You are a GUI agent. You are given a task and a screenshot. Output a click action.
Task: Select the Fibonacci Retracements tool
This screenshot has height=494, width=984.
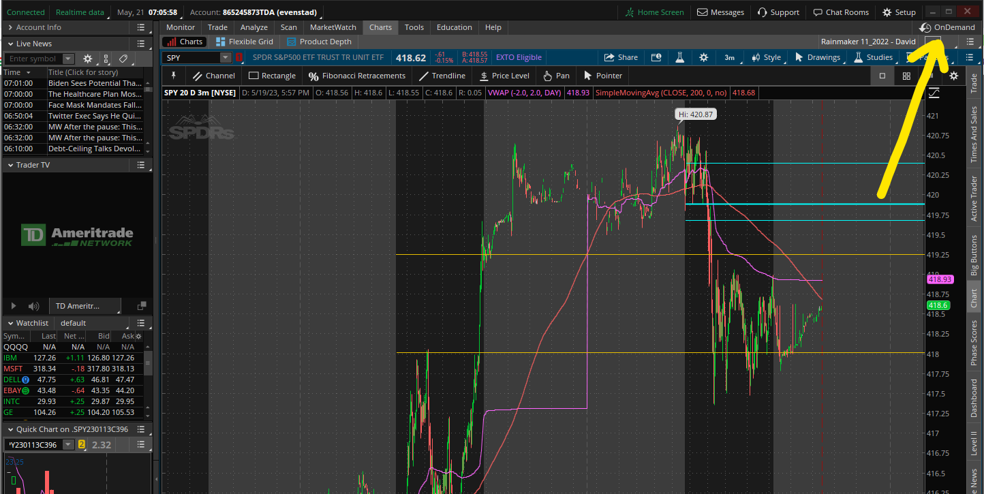pyautogui.click(x=356, y=76)
